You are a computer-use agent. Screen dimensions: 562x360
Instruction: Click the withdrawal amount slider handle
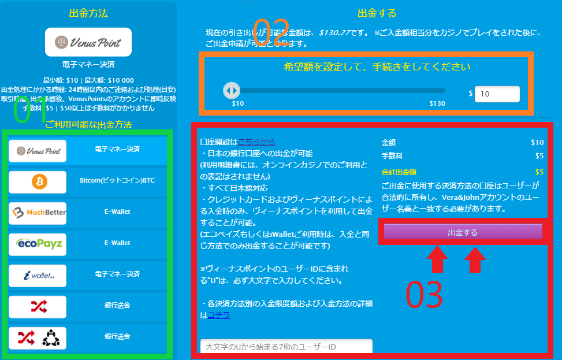click(232, 90)
